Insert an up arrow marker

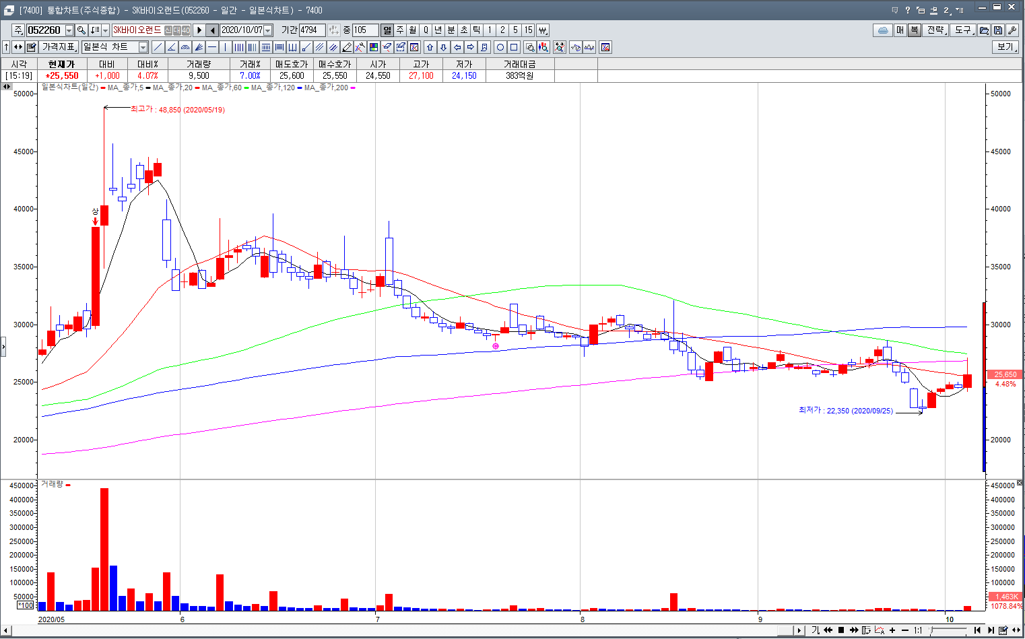pyautogui.click(x=430, y=47)
